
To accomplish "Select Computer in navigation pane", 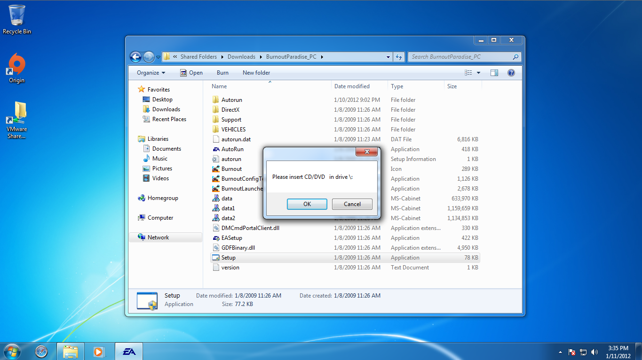I will point(156,218).
